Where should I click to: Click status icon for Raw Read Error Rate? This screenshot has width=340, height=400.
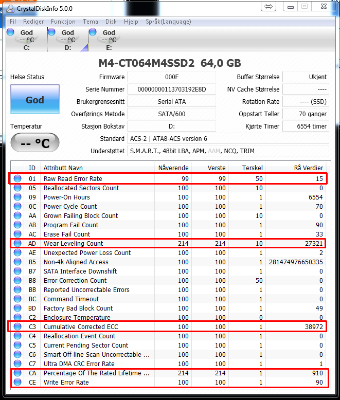click(17, 178)
